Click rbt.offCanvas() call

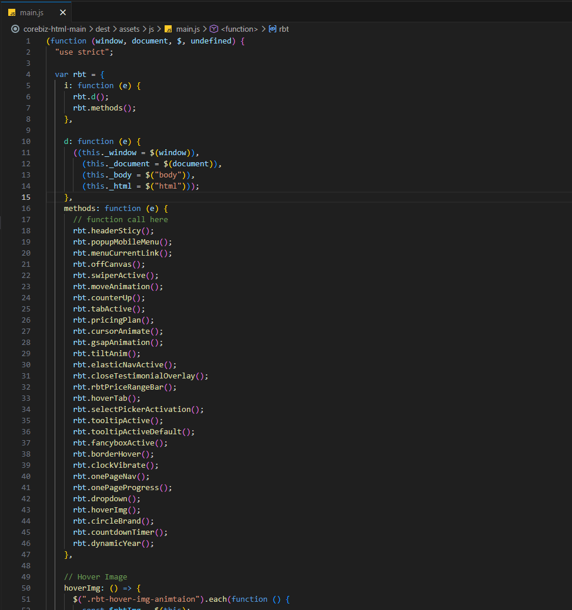coord(109,264)
